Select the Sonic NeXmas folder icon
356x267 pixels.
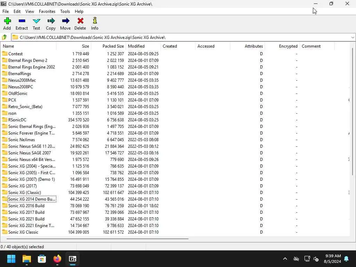(5, 139)
